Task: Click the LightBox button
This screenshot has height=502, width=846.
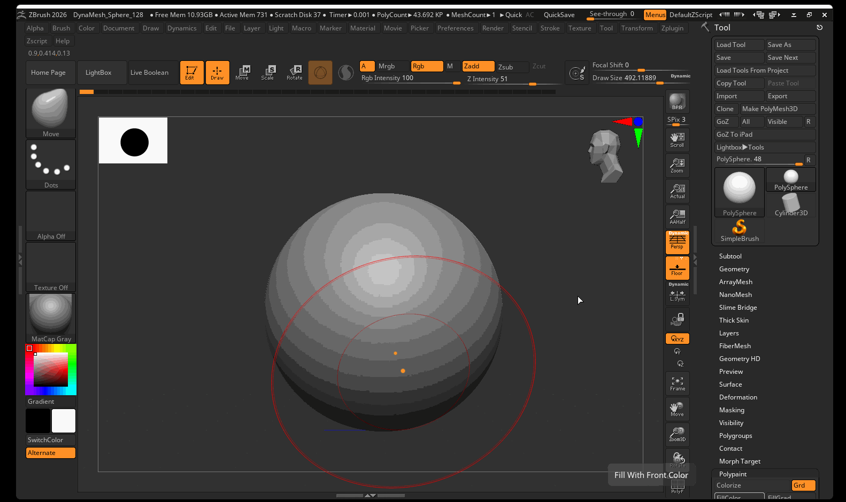Action: click(98, 73)
